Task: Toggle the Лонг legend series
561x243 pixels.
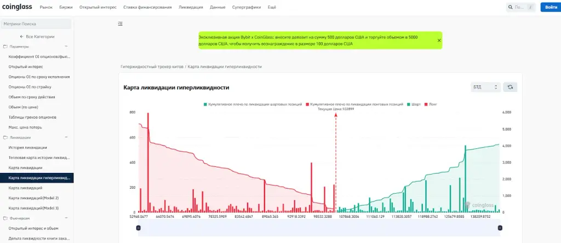Action: [x=430, y=105]
